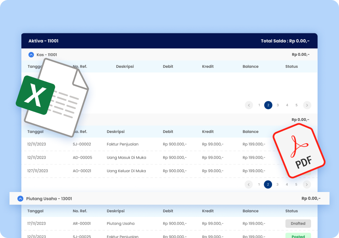Click the Uang Keluar Di Muka description
Image resolution: width=339 pixels, height=238 pixels.
(x=126, y=171)
